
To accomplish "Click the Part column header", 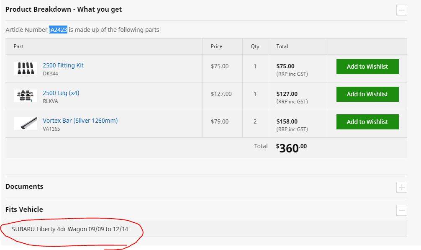I will click(x=18, y=46).
